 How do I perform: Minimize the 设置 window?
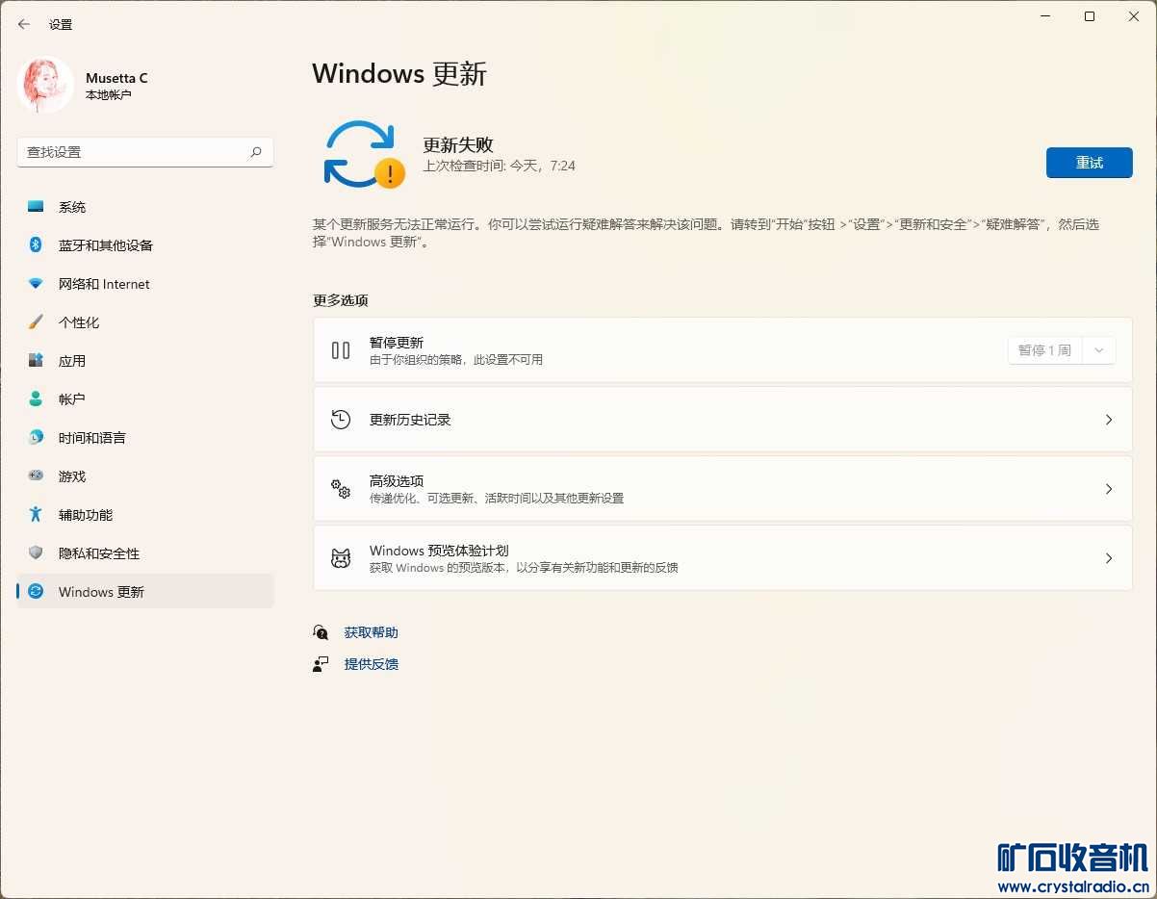(1046, 16)
